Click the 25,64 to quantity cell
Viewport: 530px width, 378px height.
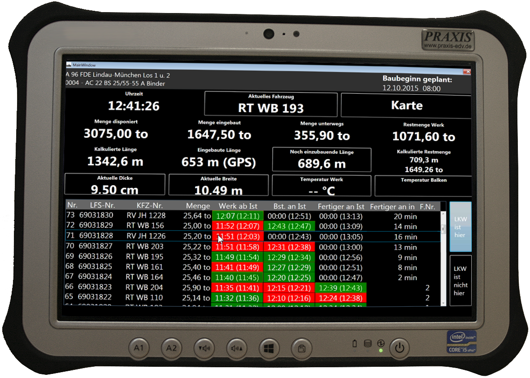point(197,216)
